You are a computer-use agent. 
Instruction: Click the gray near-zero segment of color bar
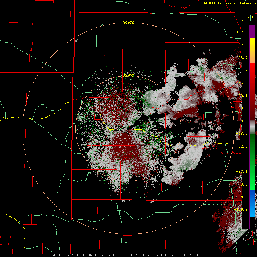(x=252, y=127)
